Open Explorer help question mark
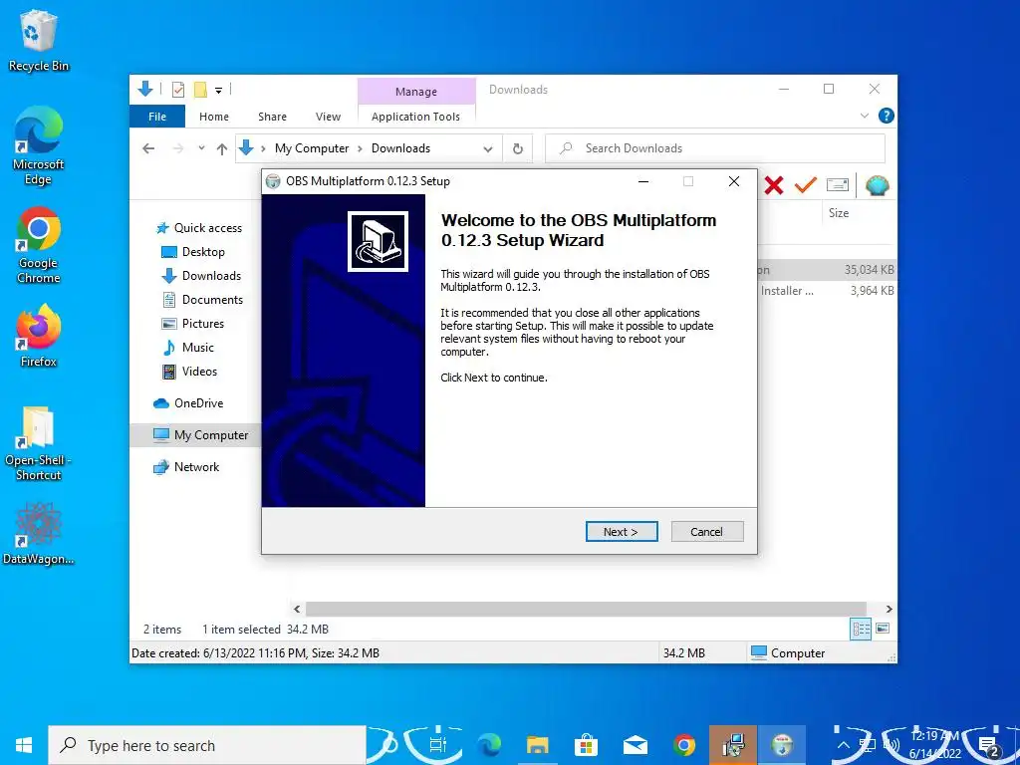1020x765 pixels. pyautogui.click(x=886, y=116)
